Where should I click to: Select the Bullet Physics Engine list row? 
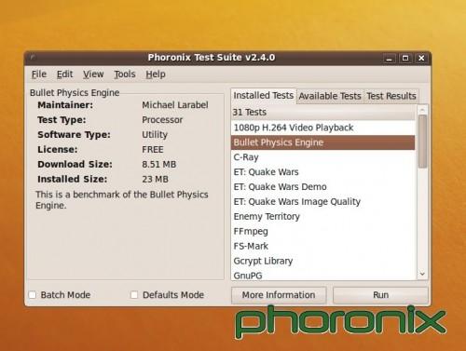coord(323,142)
